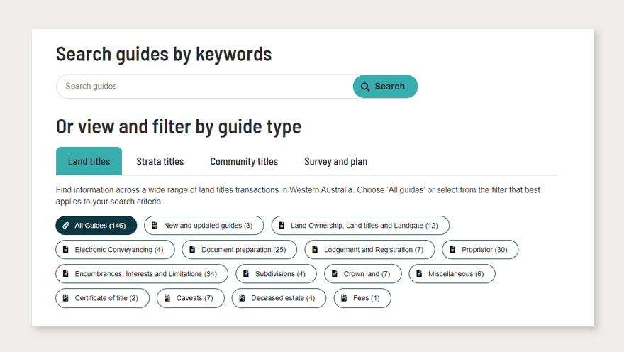Click the paperclip icon on All Guides
Image resolution: width=624 pixels, height=352 pixels.
(x=66, y=226)
